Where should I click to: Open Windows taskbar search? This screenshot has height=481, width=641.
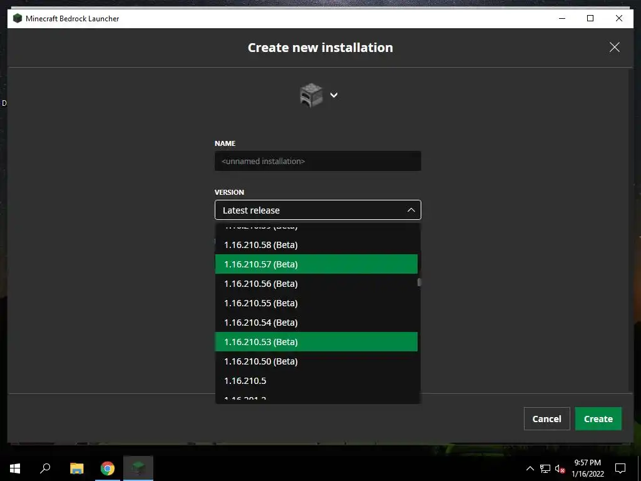(x=45, y=468)
